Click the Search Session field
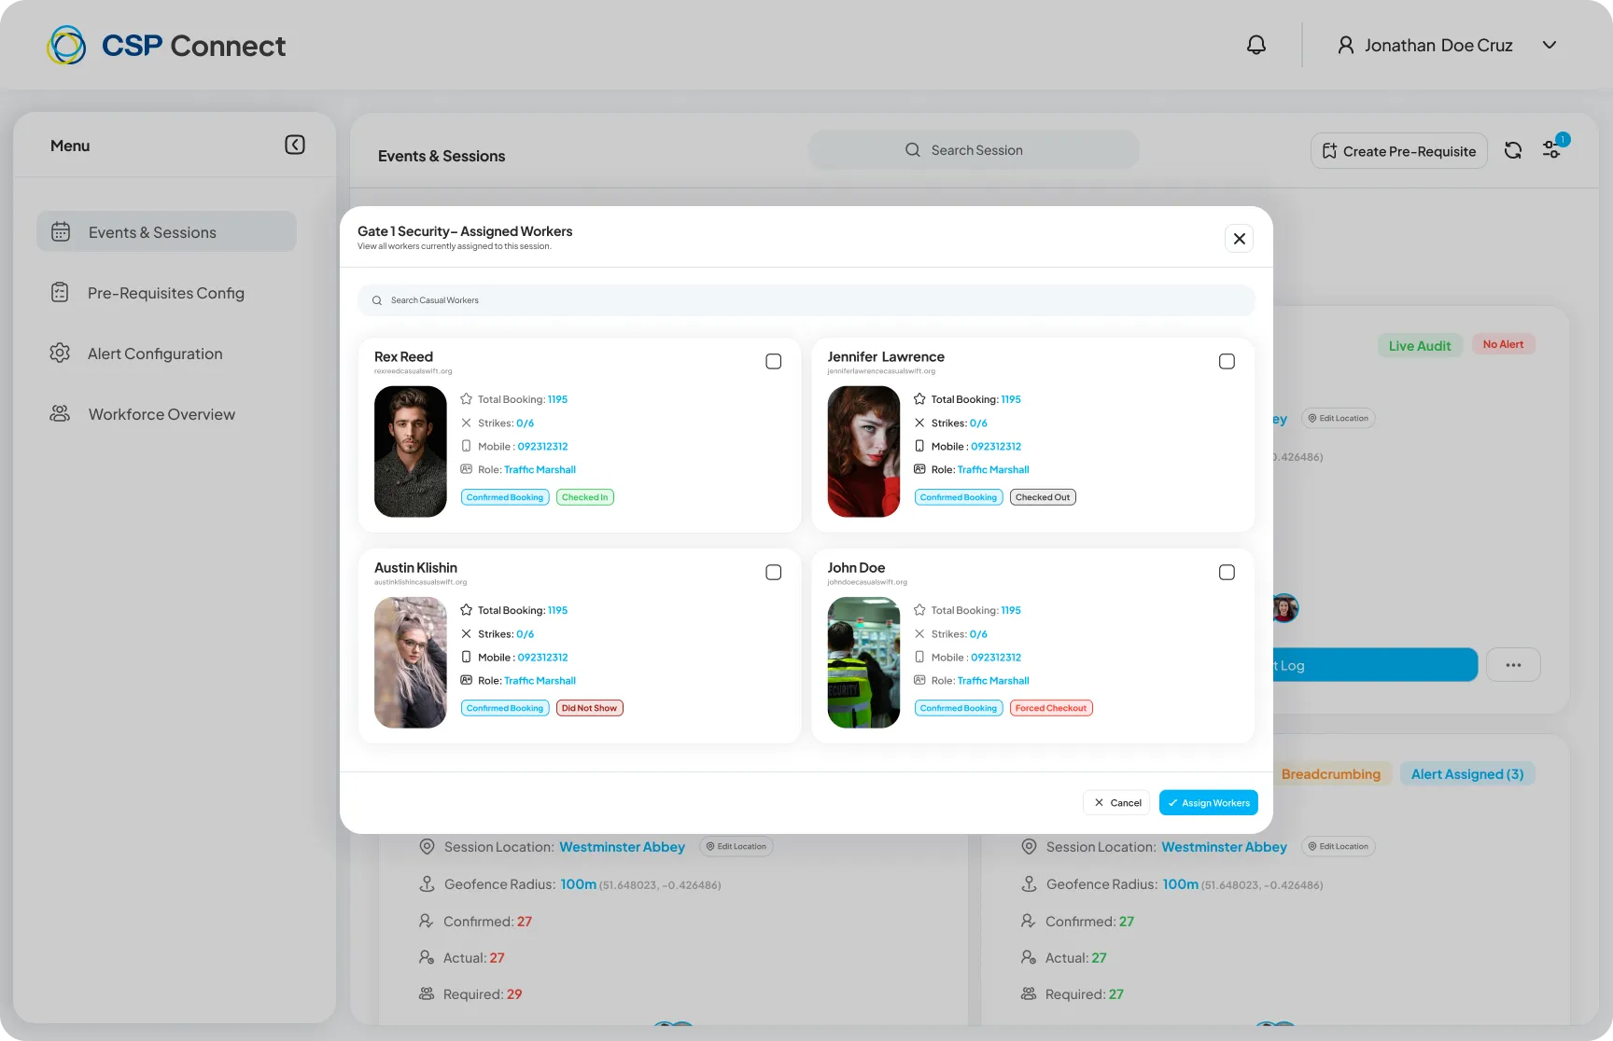Image resolution: width=1613 pixels, height=1041 pixels. point(974,150)
